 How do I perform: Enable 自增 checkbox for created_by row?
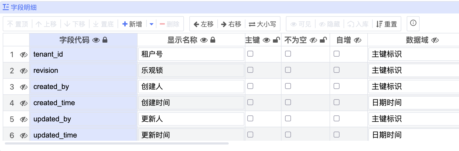(x=337, y=86)
